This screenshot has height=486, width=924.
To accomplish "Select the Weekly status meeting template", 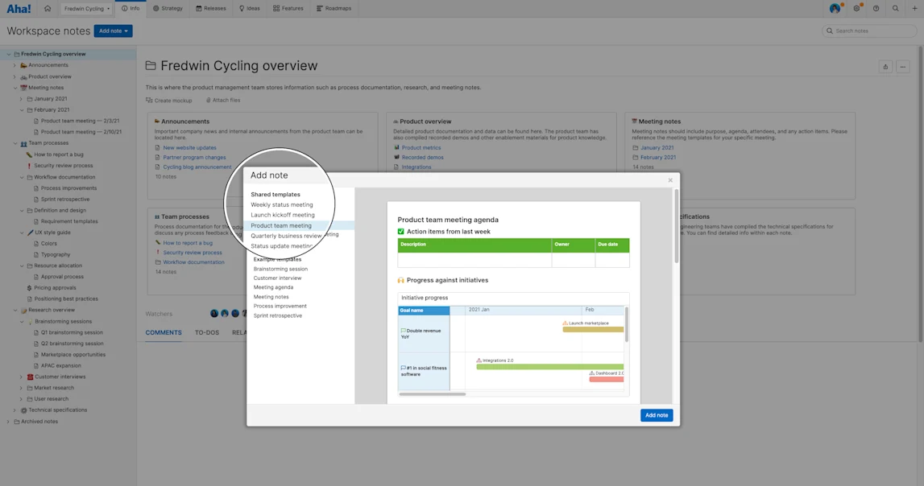I will [282, 204].
